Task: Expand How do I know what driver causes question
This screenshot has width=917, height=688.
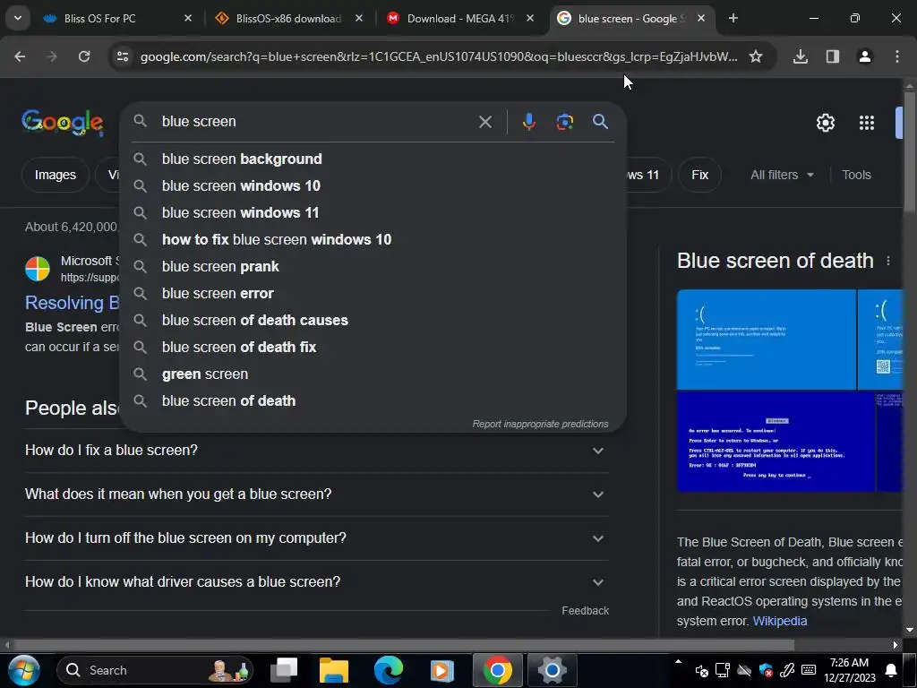Action: pos(316,582)
